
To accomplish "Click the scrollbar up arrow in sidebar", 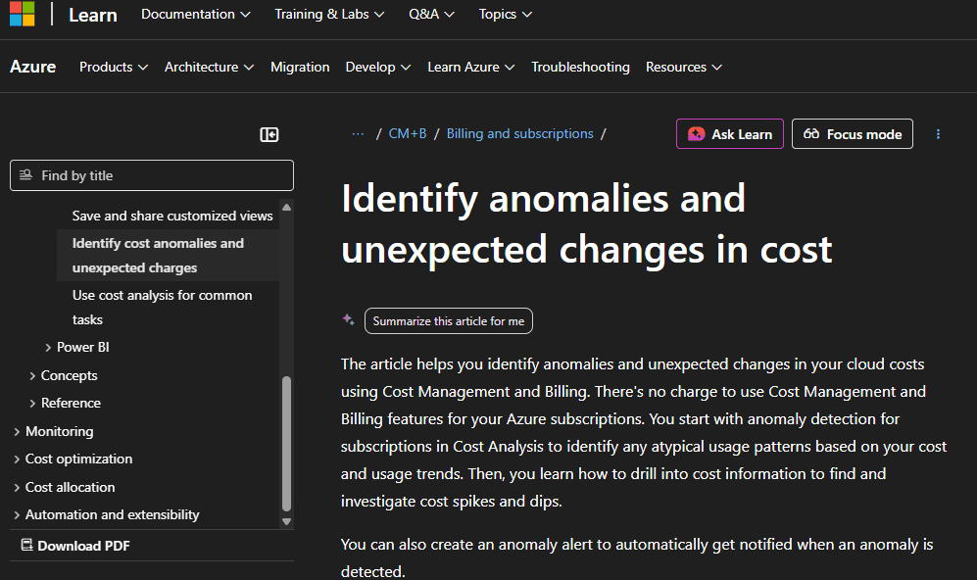I will click(286, 207).
